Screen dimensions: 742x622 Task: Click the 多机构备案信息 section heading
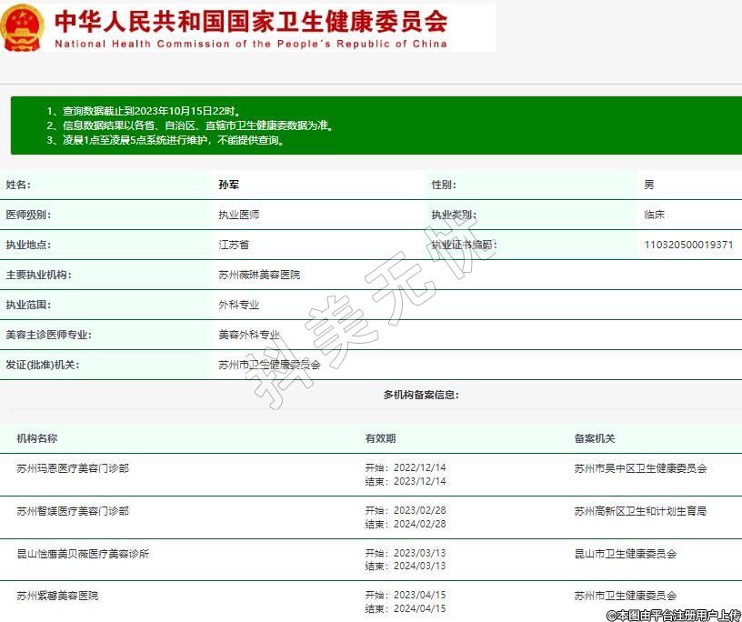421,395
